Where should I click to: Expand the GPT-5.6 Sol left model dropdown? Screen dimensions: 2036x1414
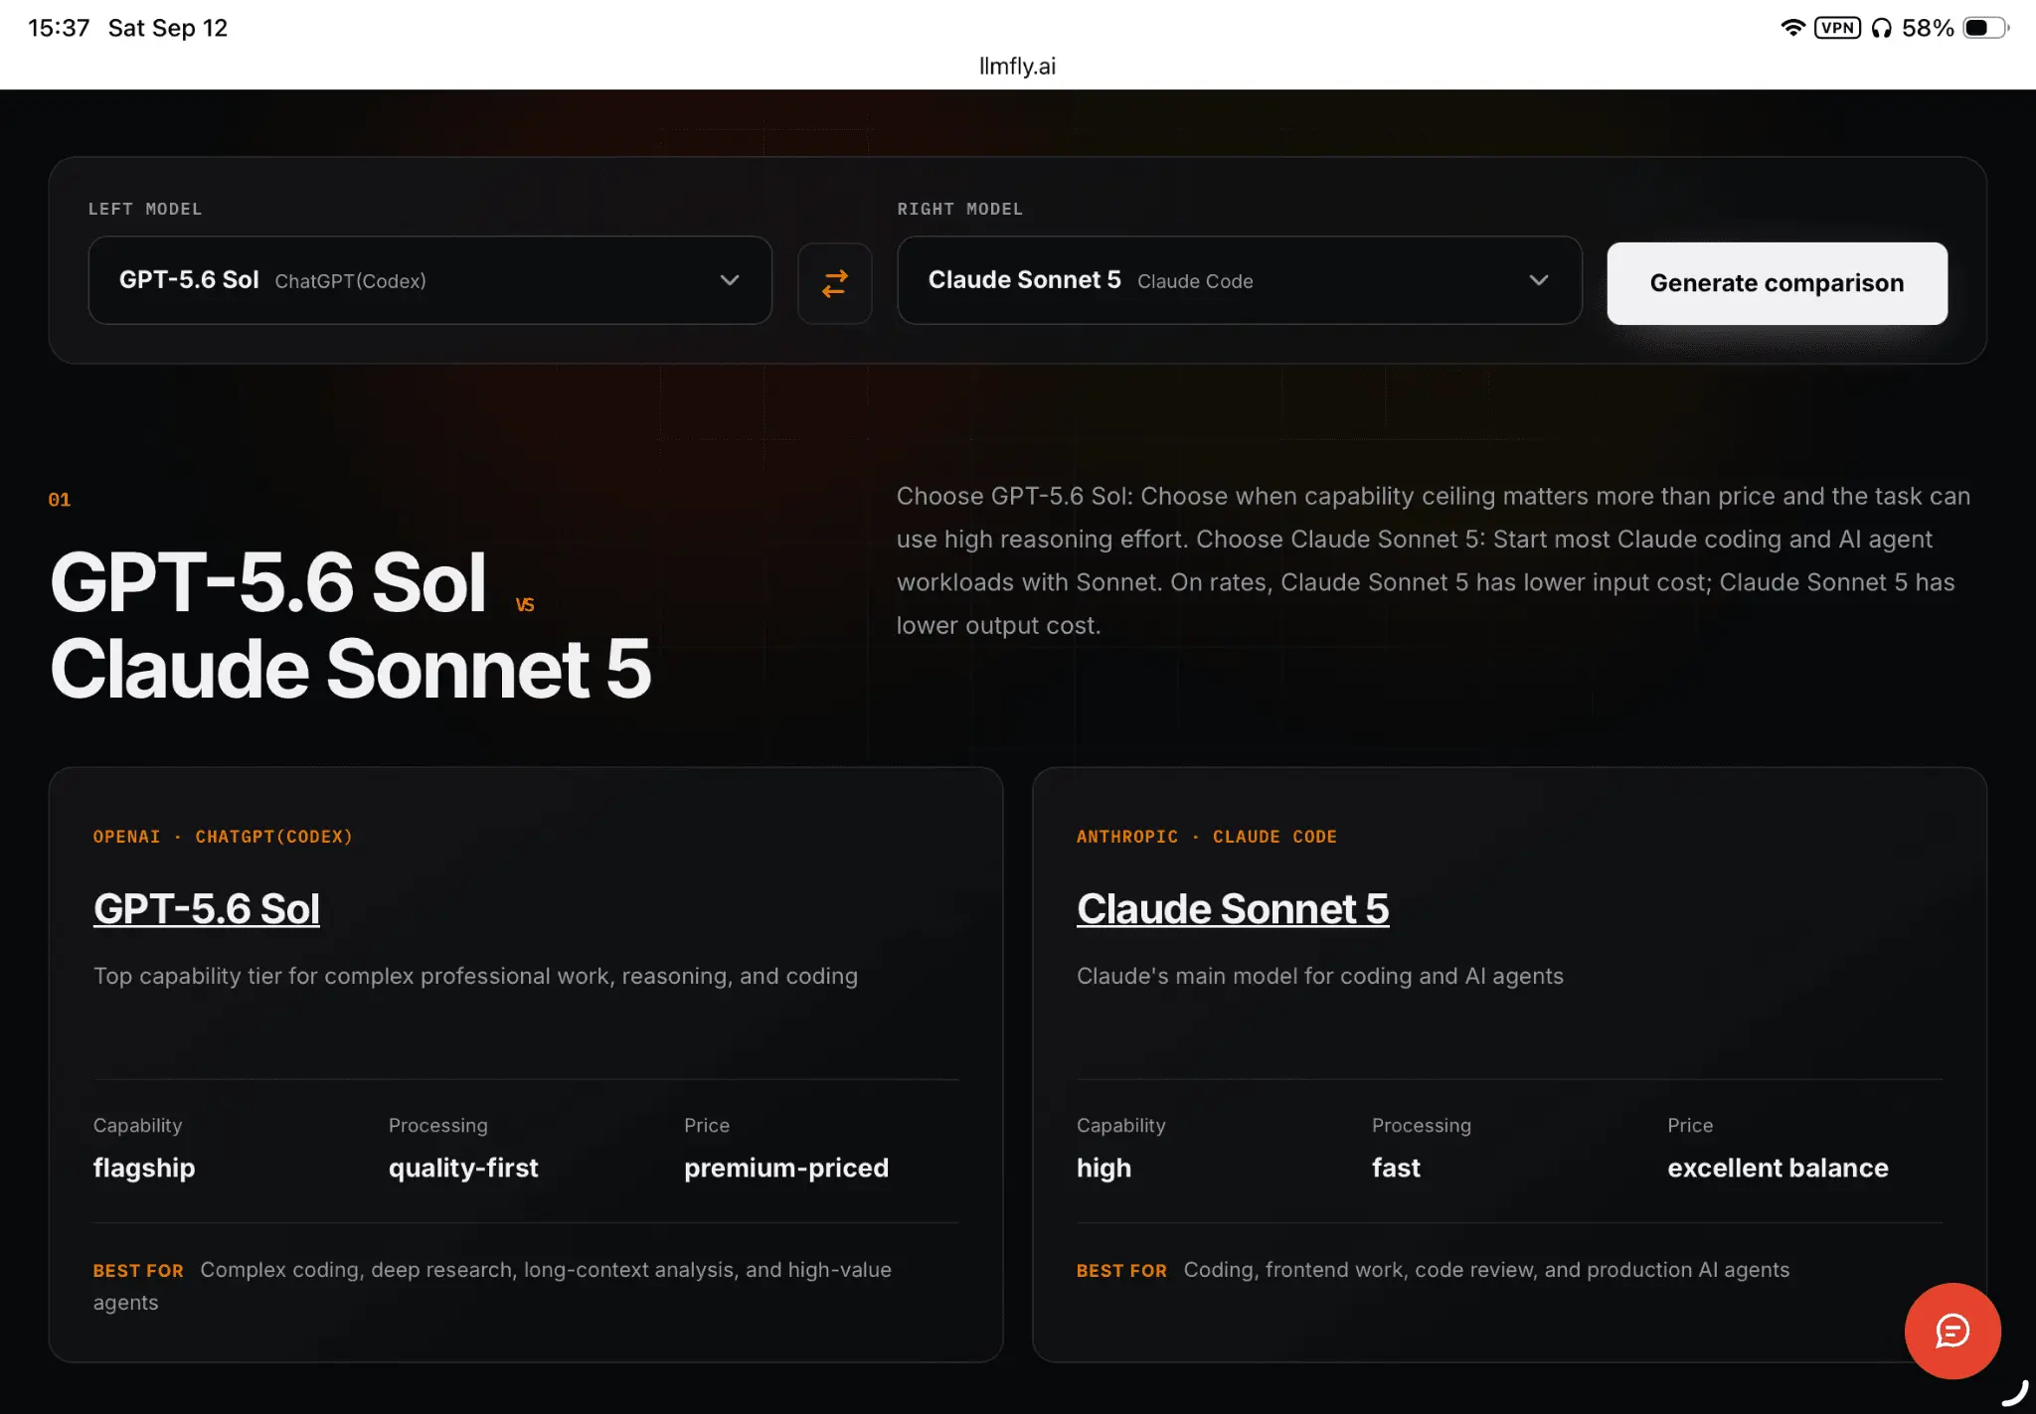430,280
